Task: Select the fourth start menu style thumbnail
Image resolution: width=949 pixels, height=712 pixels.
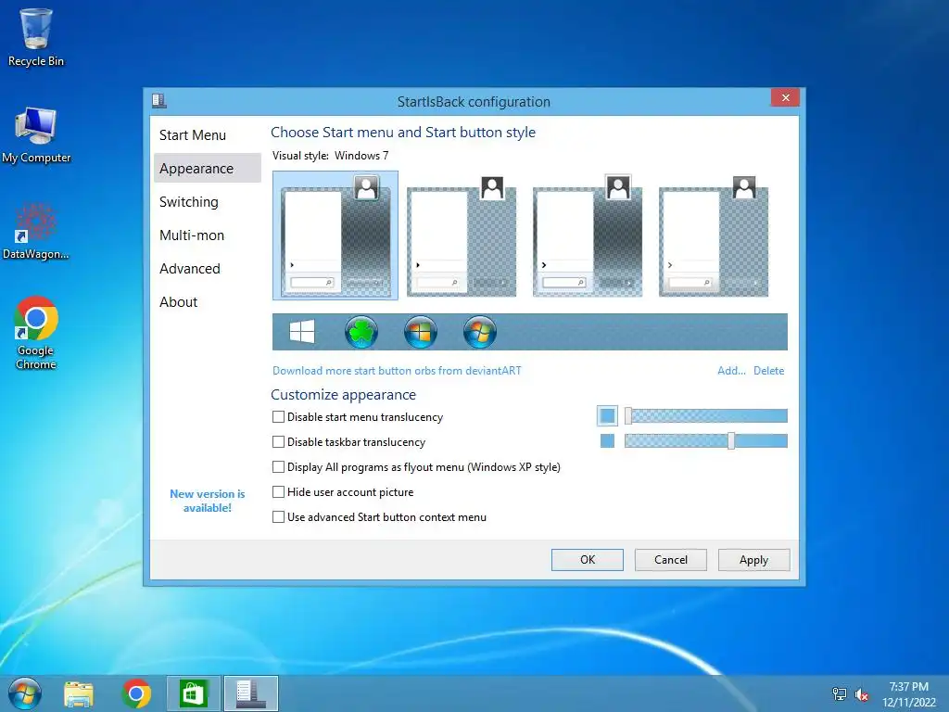Action: pyautogui.click(x=713, y=236)
